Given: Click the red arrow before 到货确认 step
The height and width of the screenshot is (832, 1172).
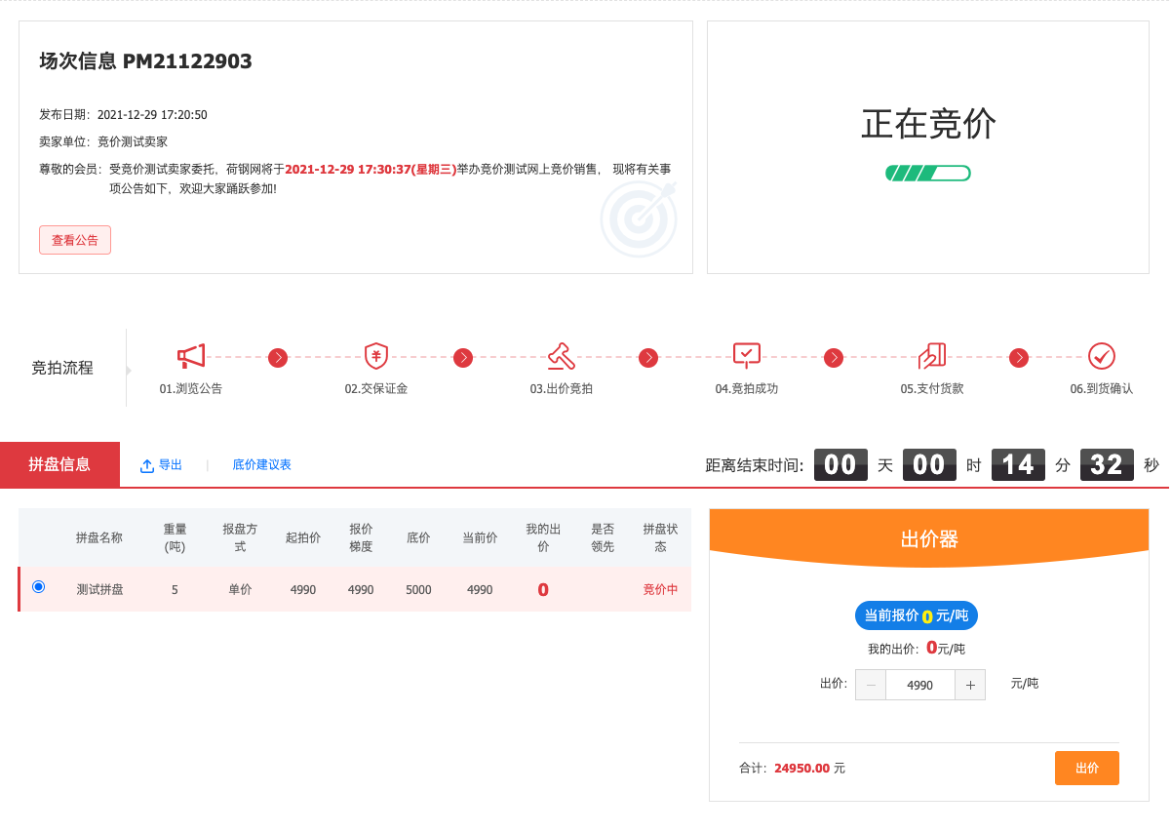Looking at the screenshot, I should [1019, 358].
